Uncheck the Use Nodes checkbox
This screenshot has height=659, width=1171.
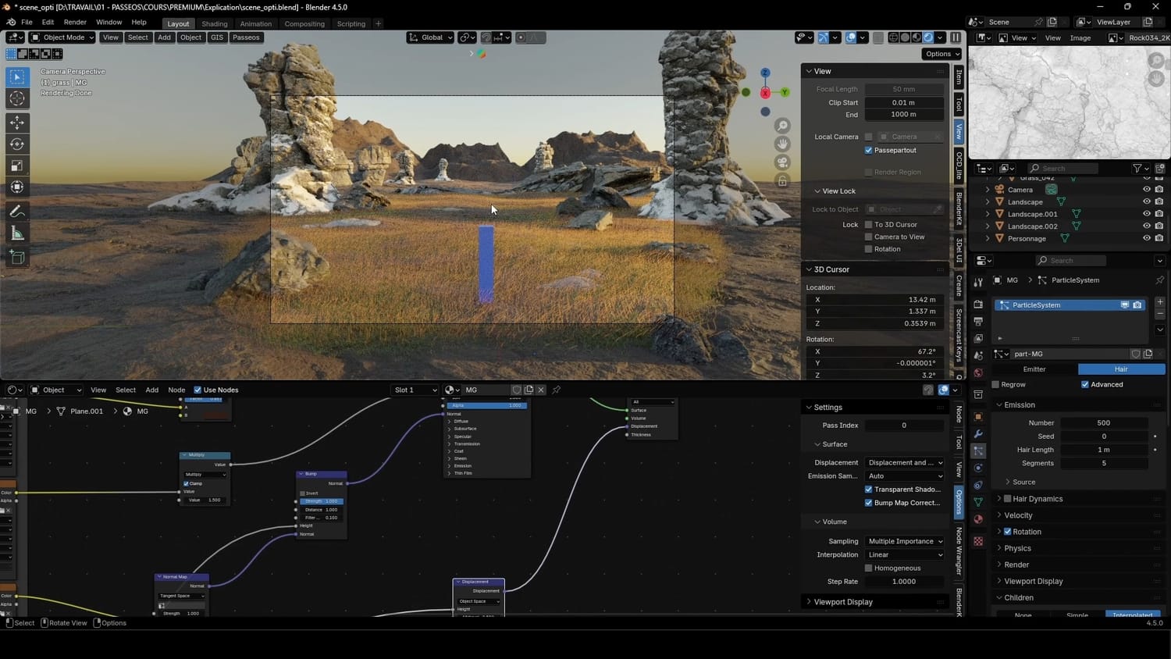click(x=198, y=390)
